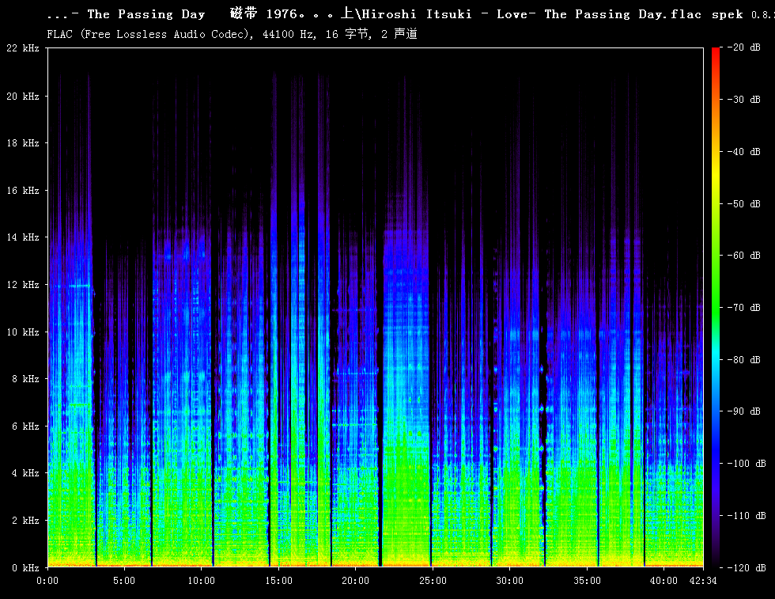Viewport: 775px width, 599px height.
Task: Click the -120 dB scale label
Action: [x=747, y=568]
